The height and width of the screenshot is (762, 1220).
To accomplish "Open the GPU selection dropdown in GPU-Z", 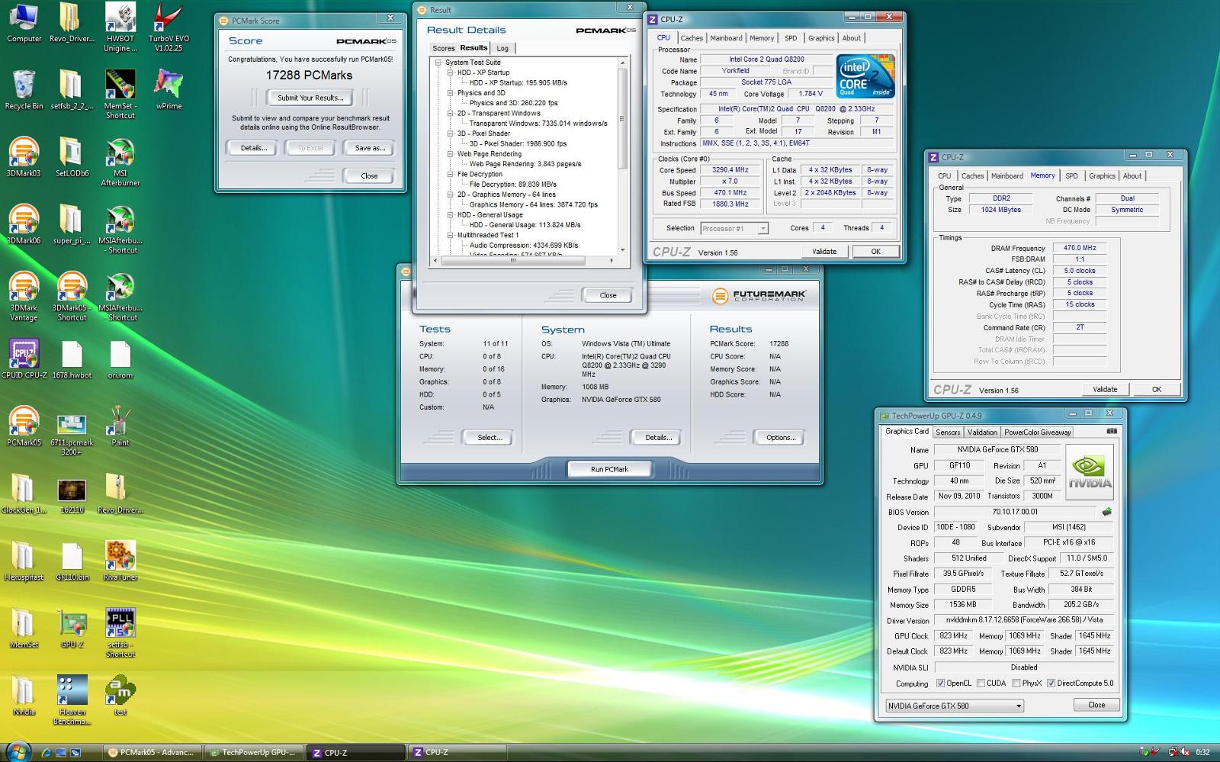I will tap(955, 706).
